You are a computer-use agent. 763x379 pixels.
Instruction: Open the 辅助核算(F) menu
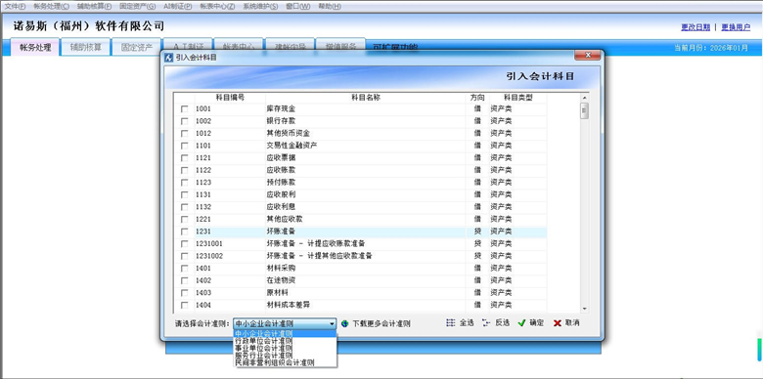[x=94, y=6]
